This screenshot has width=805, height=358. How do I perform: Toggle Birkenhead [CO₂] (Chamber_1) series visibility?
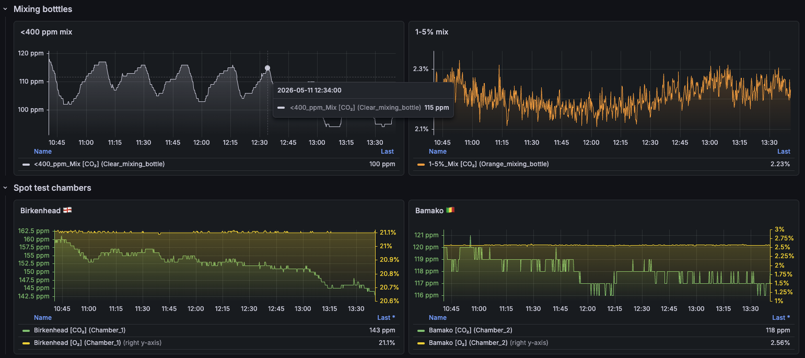coord(79,330)
